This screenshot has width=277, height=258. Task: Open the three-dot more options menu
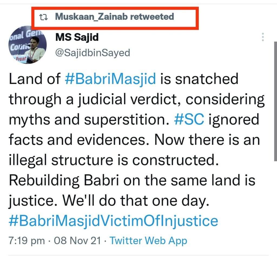263,37
